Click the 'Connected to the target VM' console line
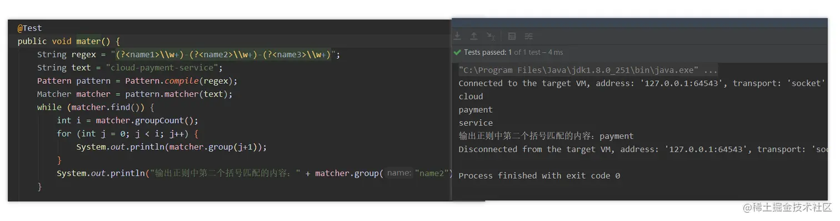Screen dimensions: 840x221 click(643, 83)
